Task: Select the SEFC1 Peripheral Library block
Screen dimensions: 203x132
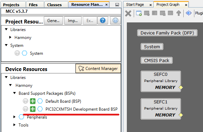Action: [x=161, y=109]
